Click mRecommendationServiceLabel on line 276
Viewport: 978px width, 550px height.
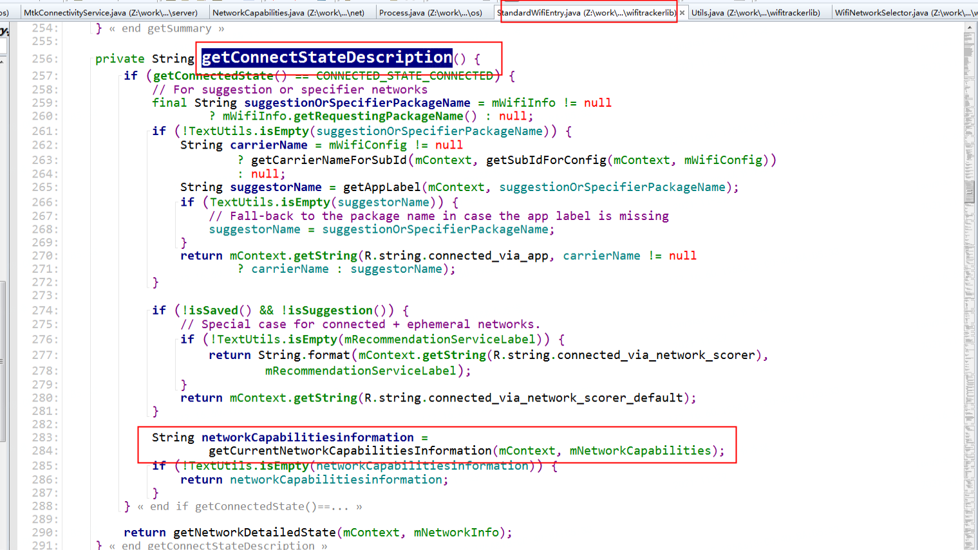[x=439, y=340]
